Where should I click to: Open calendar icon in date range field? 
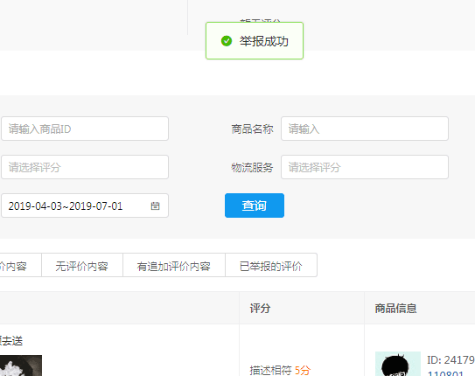pyautogui.click(x=155, y=205)
